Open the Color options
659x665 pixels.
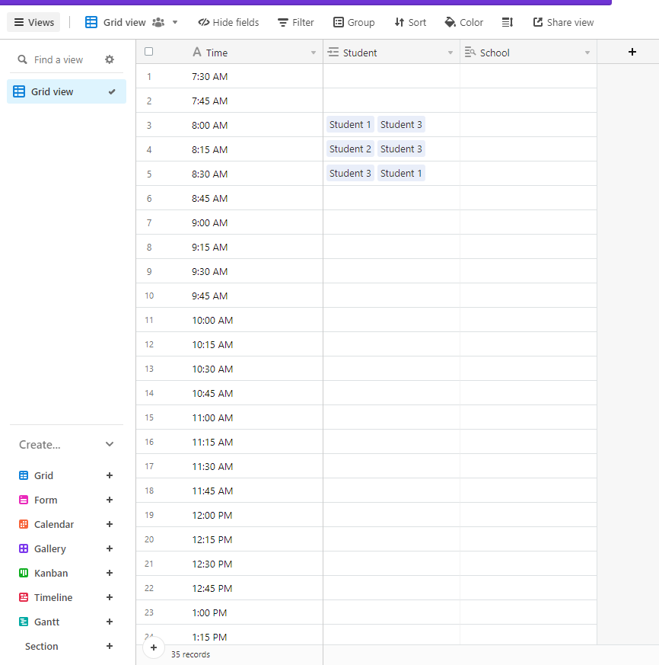point(463,23)
